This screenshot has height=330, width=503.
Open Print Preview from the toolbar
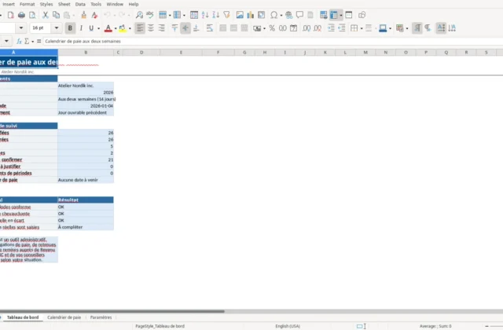coord(32,15)
